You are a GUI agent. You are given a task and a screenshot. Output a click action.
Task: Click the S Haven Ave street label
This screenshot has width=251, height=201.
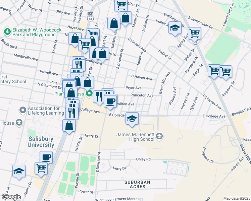(x=142, y=77)
